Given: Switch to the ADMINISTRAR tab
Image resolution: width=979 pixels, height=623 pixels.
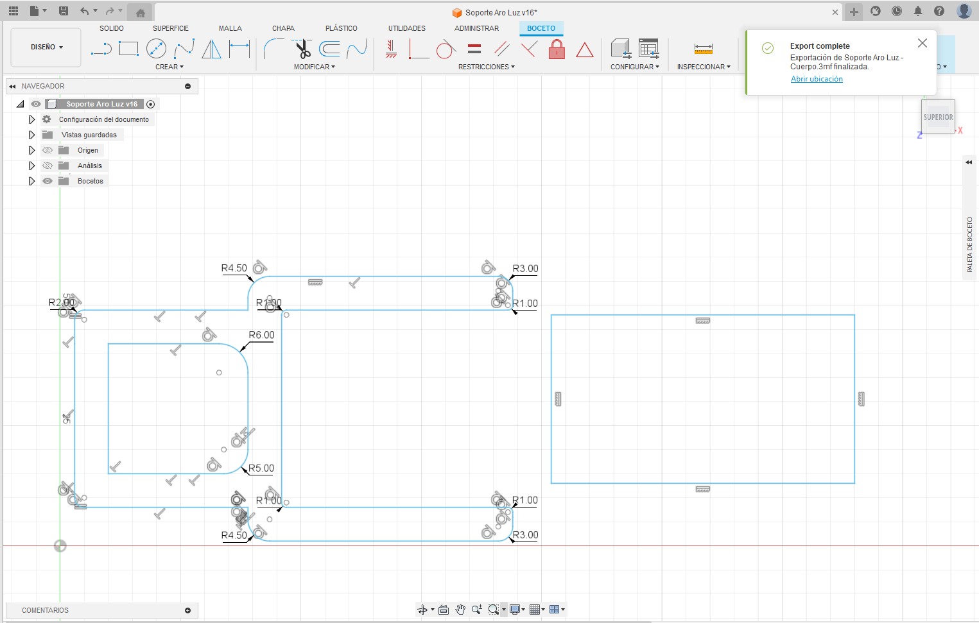Looking at the screenshot, I should pyautogui.click(x=476, y=28).
